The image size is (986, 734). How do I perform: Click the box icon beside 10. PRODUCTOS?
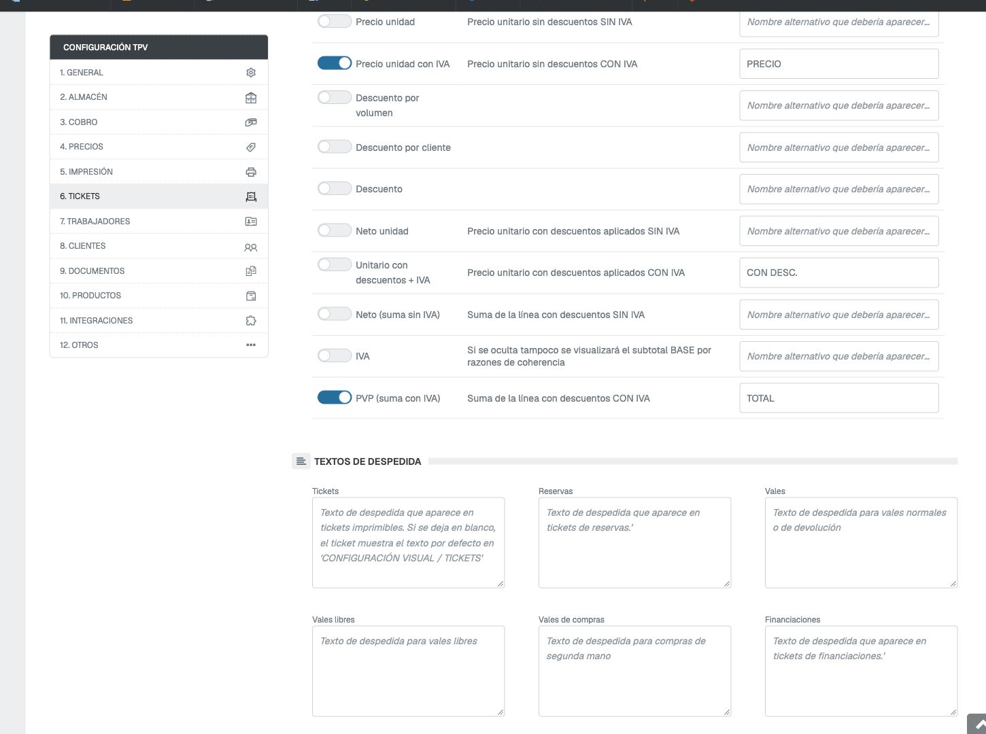click(x=251, y=296)
